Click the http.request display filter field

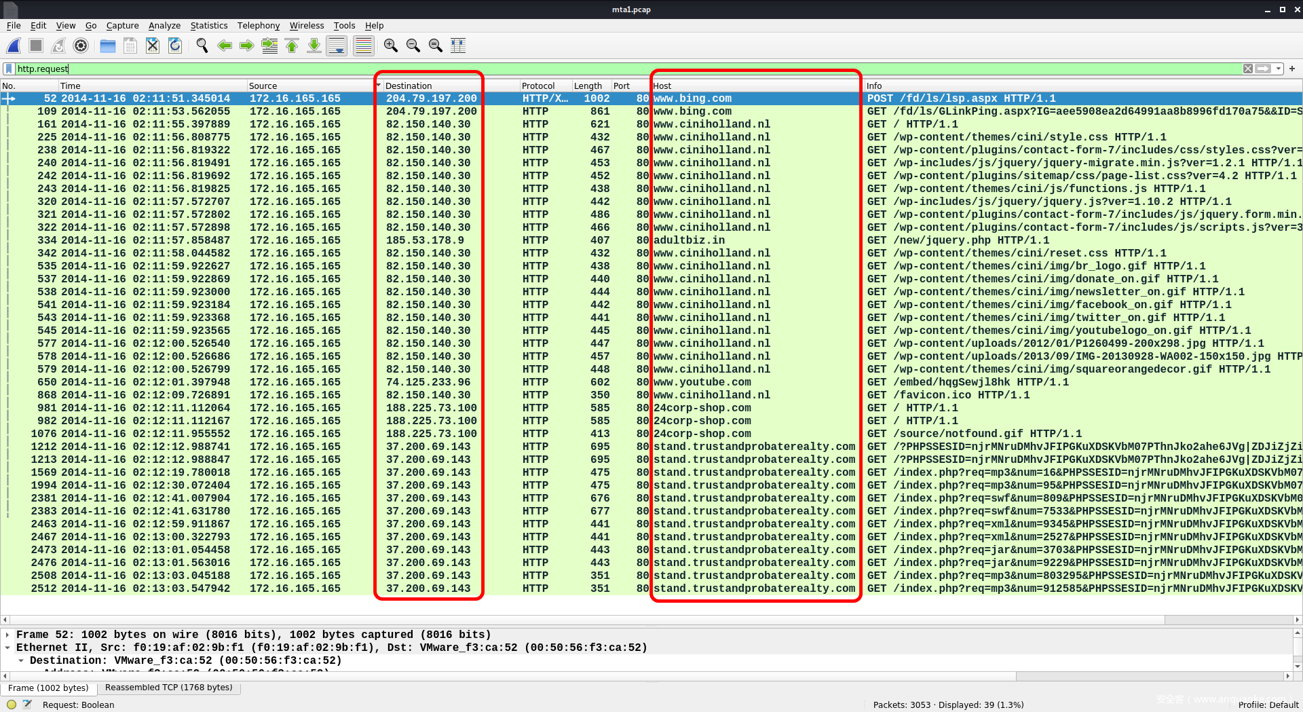tap(611, 69)
